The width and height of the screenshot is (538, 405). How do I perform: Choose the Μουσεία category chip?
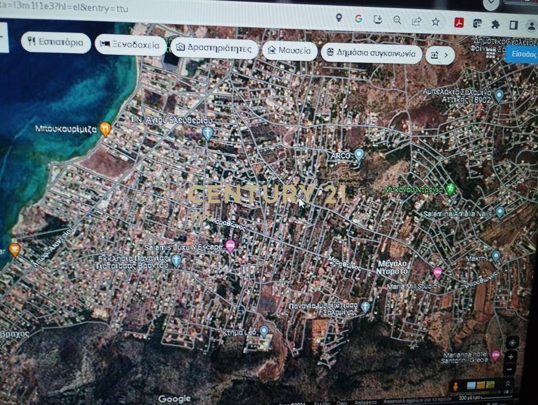(x=289, y=51)
